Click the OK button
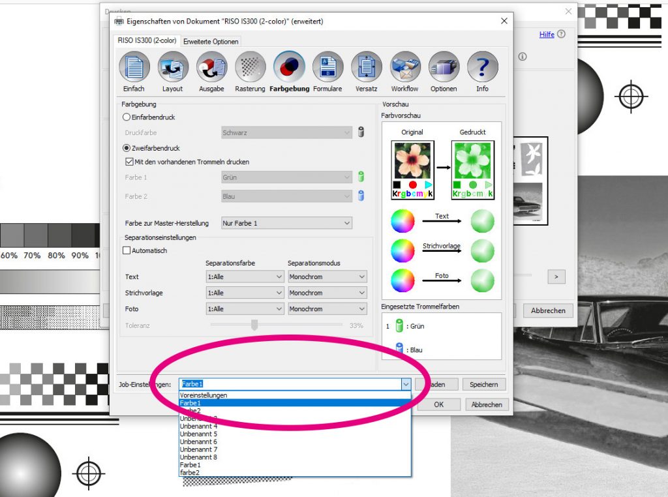 [439, 404]
